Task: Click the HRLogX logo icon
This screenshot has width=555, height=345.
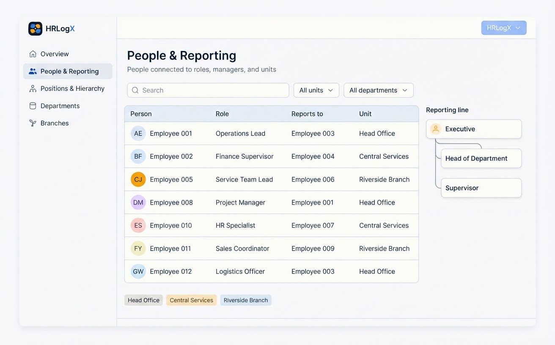Action: click(35, 29)
